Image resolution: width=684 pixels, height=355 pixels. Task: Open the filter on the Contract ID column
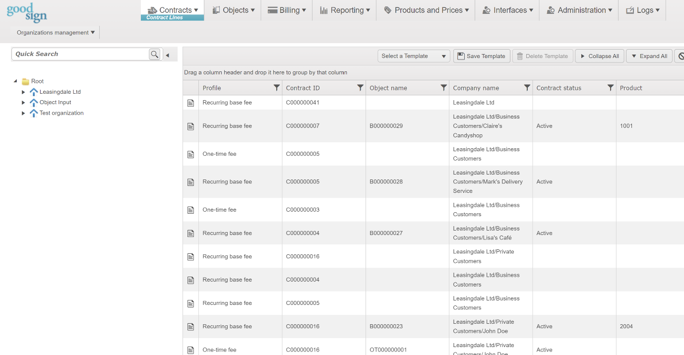(x=360, y=88)
